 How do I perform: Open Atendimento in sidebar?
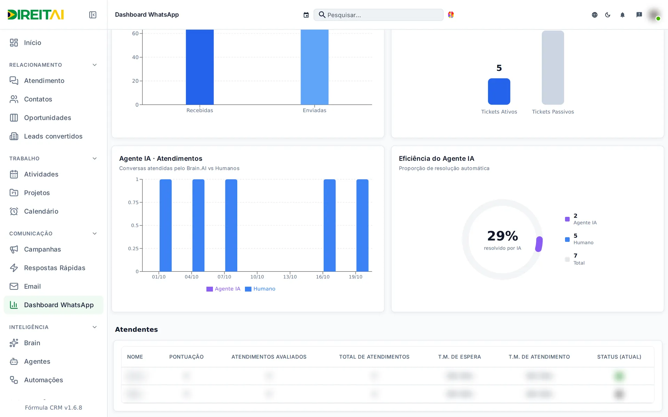coord(54,81)
